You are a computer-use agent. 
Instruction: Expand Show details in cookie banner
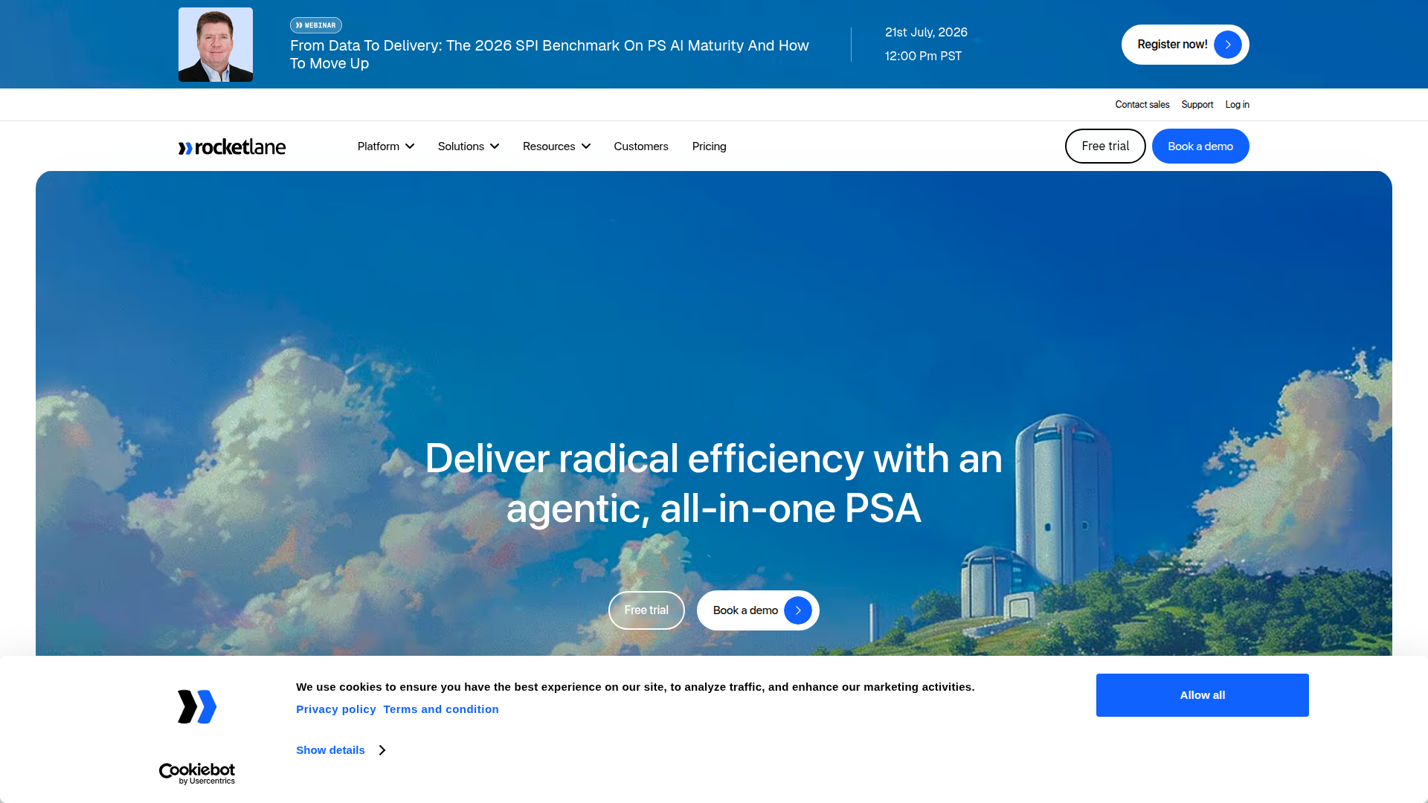[341, 750]
